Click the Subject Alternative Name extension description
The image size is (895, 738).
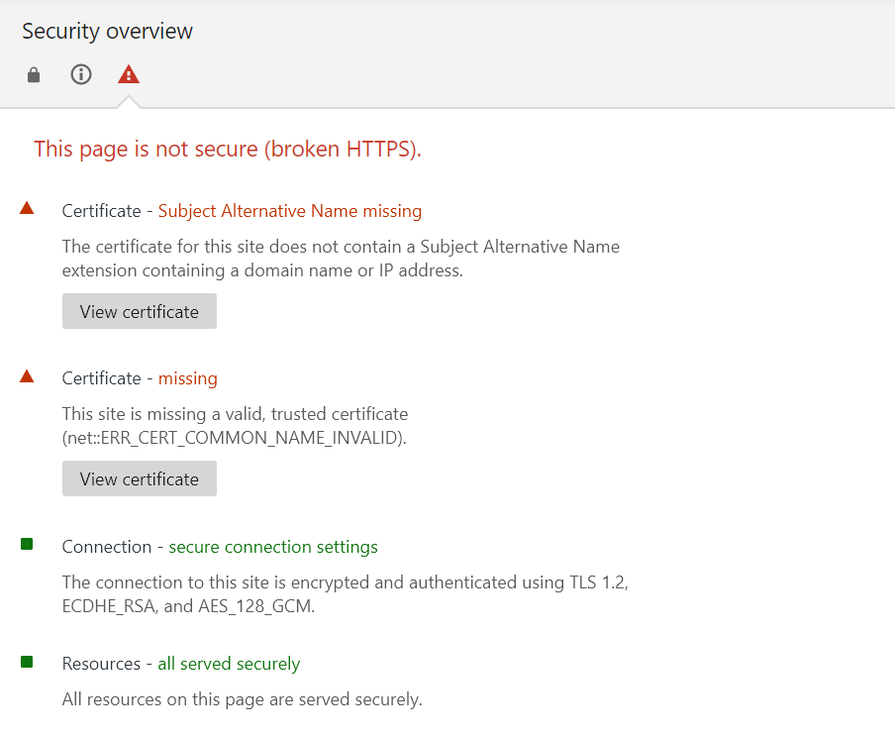(x=341, y=258)
